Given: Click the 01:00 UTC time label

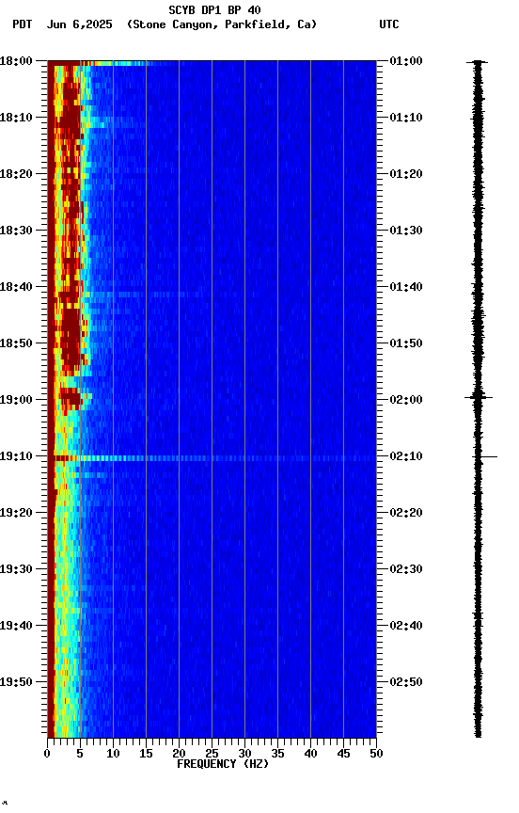Looking at the screenshot, I should [x=406, y=61].
